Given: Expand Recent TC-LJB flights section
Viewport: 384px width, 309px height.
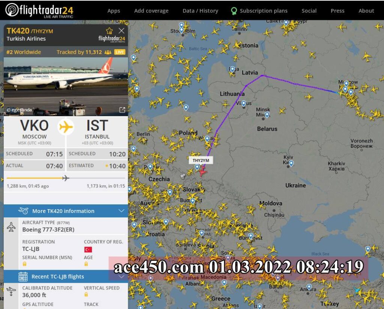Looking at the screenshot, I should click(66, 277).
